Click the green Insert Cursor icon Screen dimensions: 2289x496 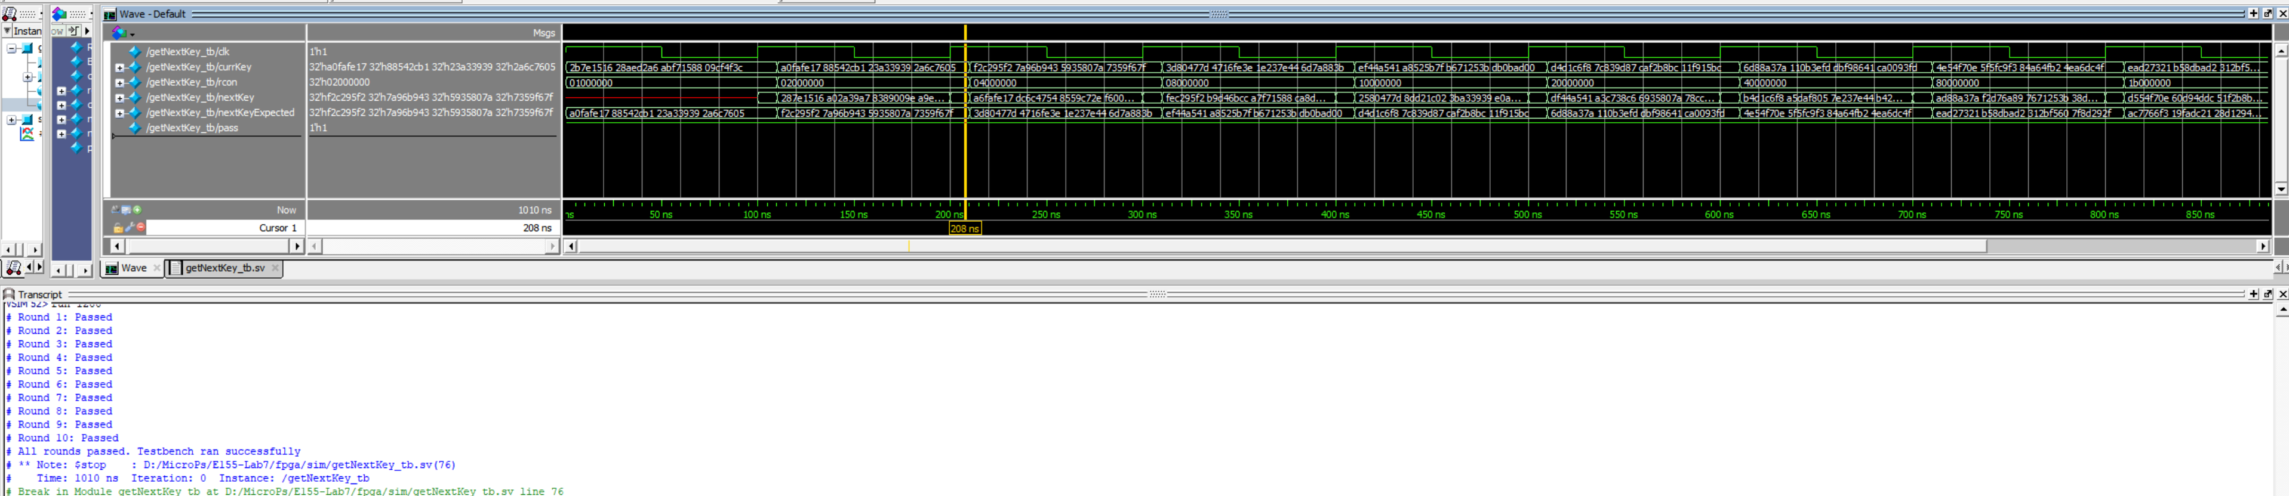137,210
